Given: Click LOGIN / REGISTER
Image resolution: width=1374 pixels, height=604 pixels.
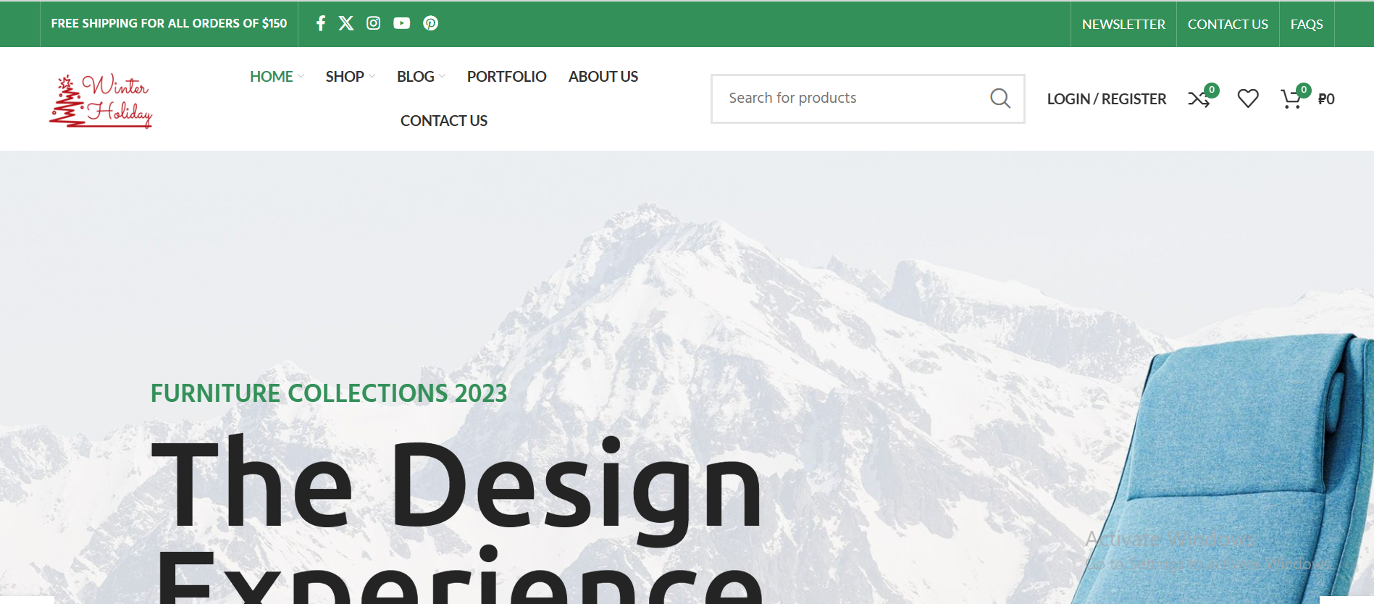Looking at the screenshot, I should click(x=1107, y=98).
